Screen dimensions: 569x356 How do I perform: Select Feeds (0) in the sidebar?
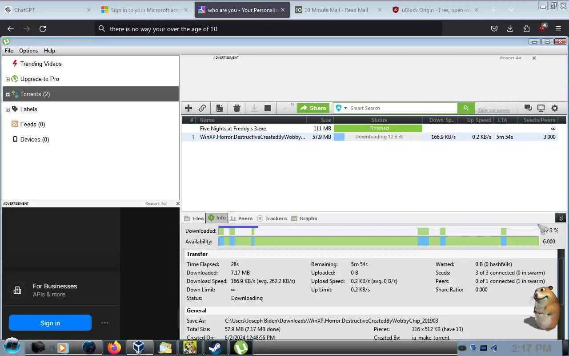[x=32, y=124]
